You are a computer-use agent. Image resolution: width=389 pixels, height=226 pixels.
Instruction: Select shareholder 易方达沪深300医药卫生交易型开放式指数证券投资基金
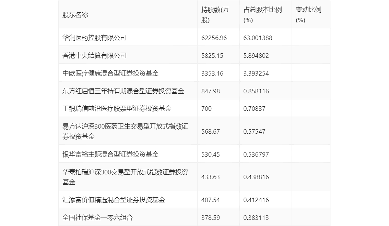[125, 131]
